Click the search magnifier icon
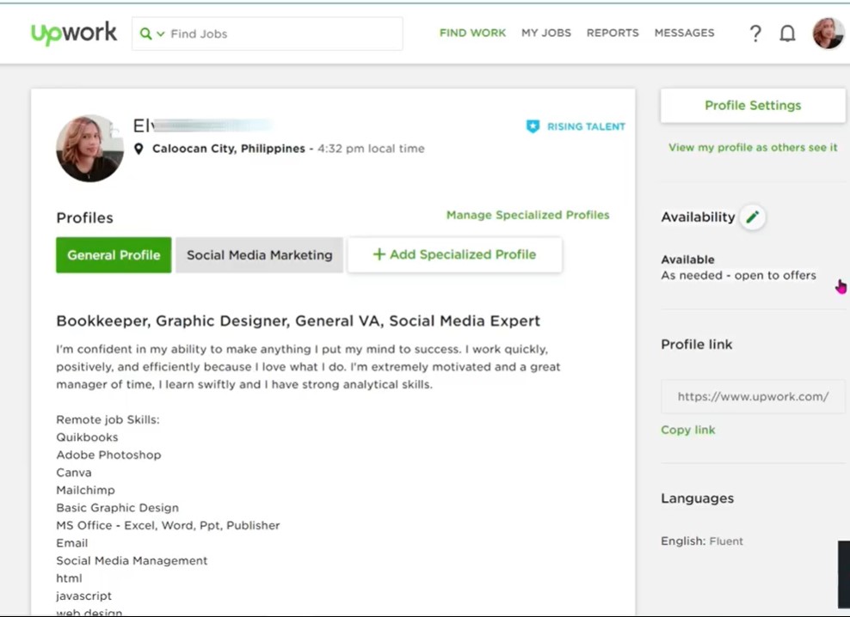Screen dimensions: 850x617 [x=145, y=34]
